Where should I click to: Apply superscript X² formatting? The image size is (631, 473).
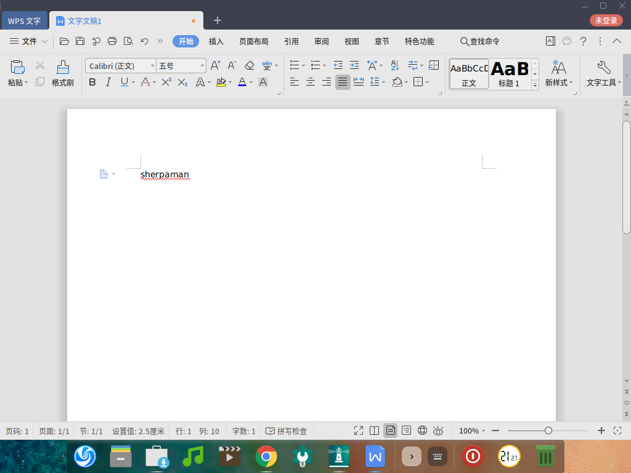(166, 82)
